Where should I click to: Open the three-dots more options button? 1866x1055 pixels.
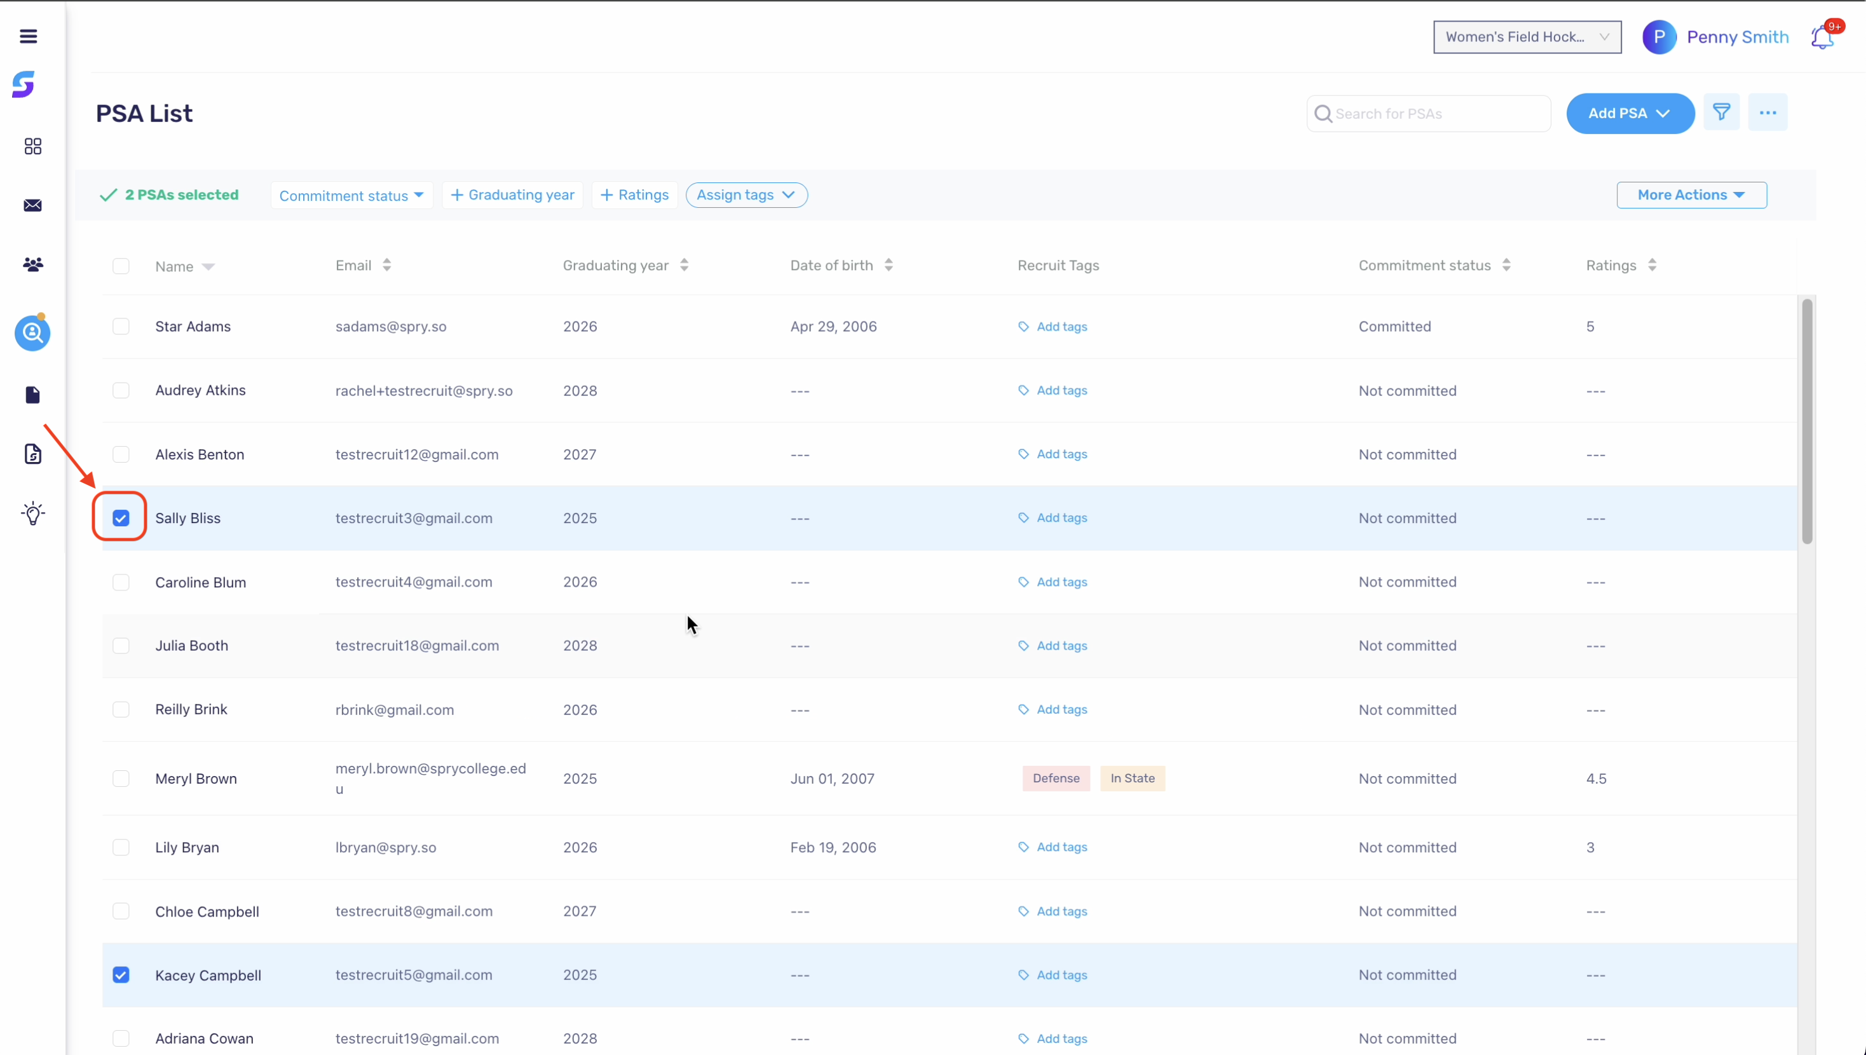pos(1768,112)
